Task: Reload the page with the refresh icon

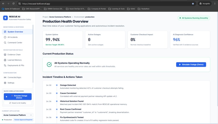Action: [13, 3]
